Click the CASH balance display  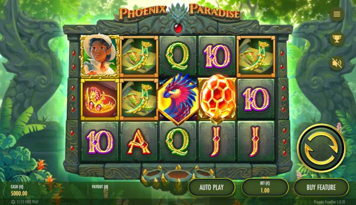[x=19, y=190]
